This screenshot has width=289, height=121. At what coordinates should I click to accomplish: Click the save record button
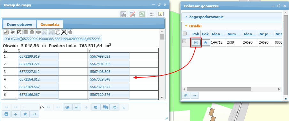pyautogui.click(x=96, y=107)
